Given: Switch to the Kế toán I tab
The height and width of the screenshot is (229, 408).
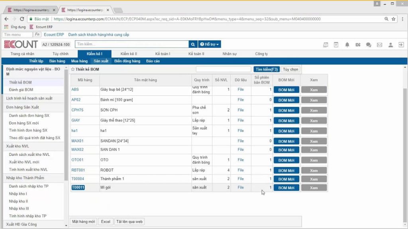Looking at the screenshot, I should click(x=163, y=54).
